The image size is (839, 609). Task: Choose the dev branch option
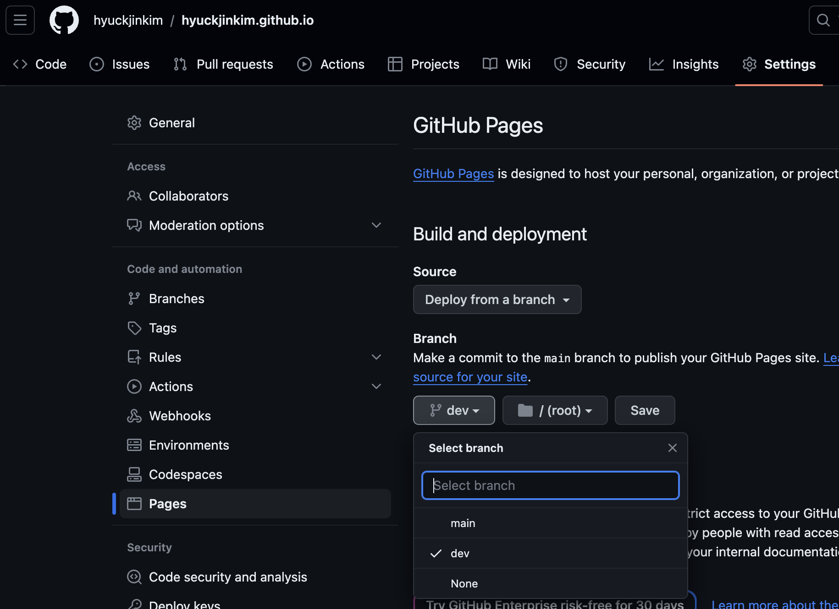[551, 553]
